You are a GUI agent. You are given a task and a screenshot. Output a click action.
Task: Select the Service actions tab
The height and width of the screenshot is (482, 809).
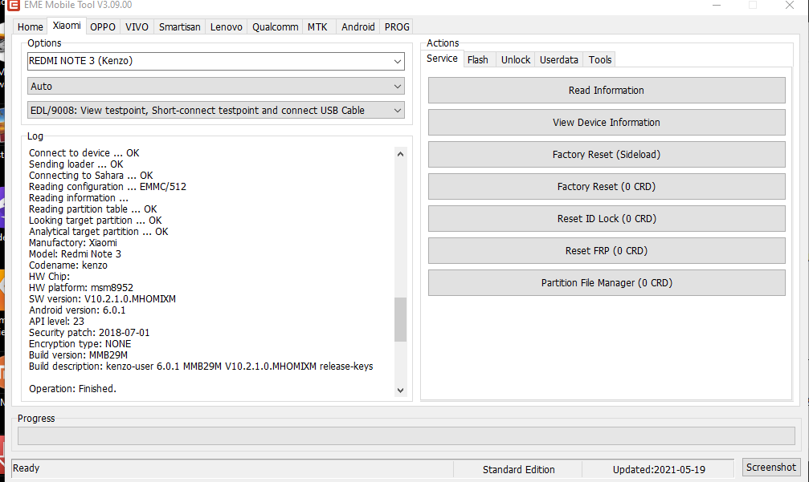[442, 59]
